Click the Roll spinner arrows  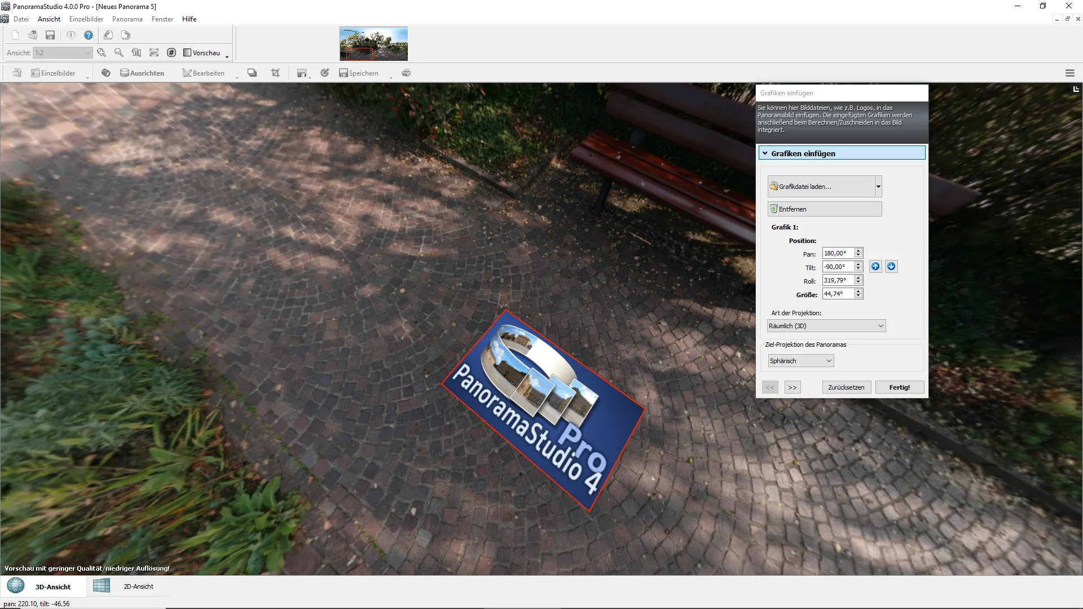coord(859,280)
